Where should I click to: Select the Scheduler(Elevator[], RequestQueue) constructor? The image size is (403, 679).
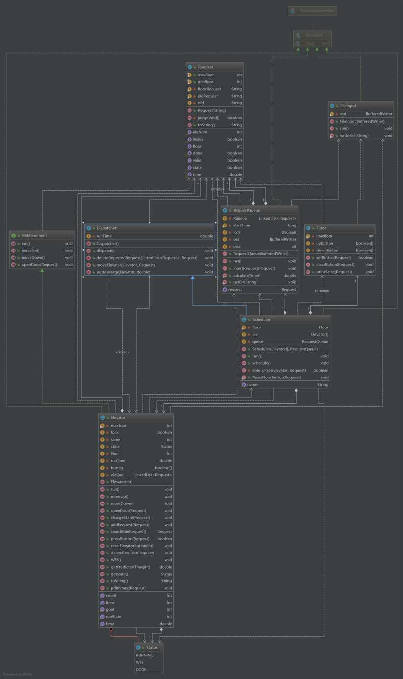[x=285, y=349]
